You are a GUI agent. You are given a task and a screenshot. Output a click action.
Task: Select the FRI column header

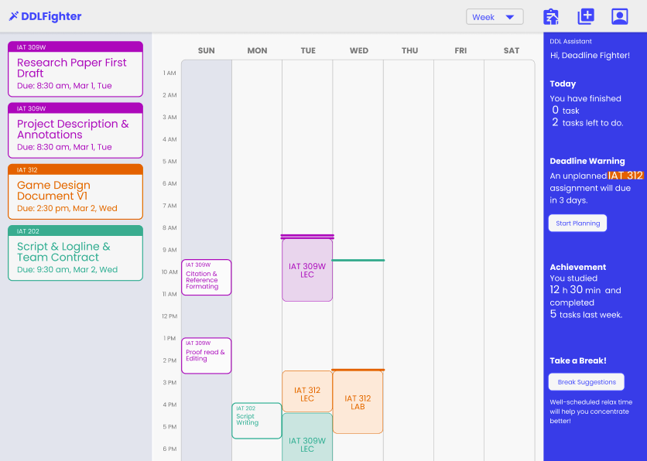coord(460,51)
